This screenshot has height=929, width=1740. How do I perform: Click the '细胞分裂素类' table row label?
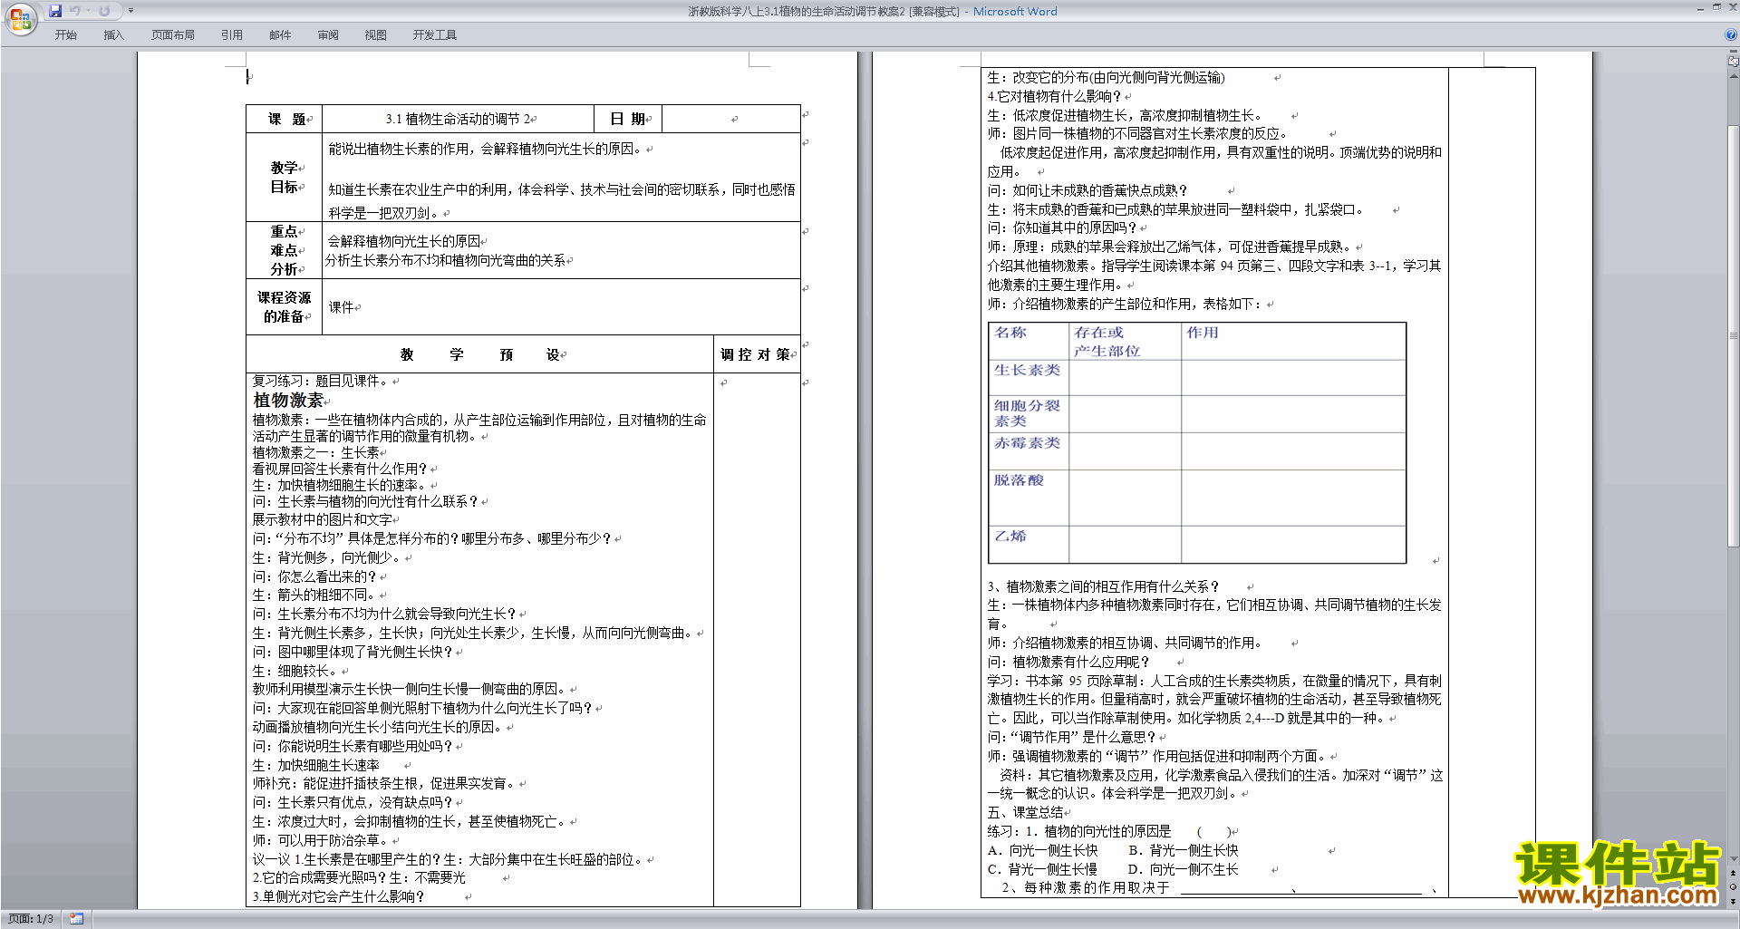[x=1027, y=413]
